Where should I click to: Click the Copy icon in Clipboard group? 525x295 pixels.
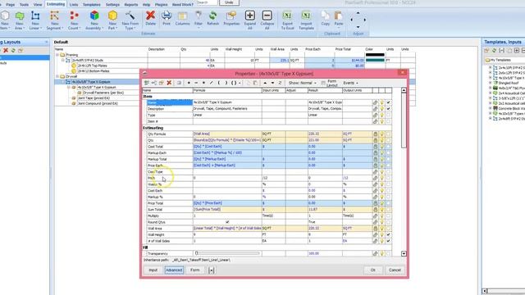coord(325,16)
